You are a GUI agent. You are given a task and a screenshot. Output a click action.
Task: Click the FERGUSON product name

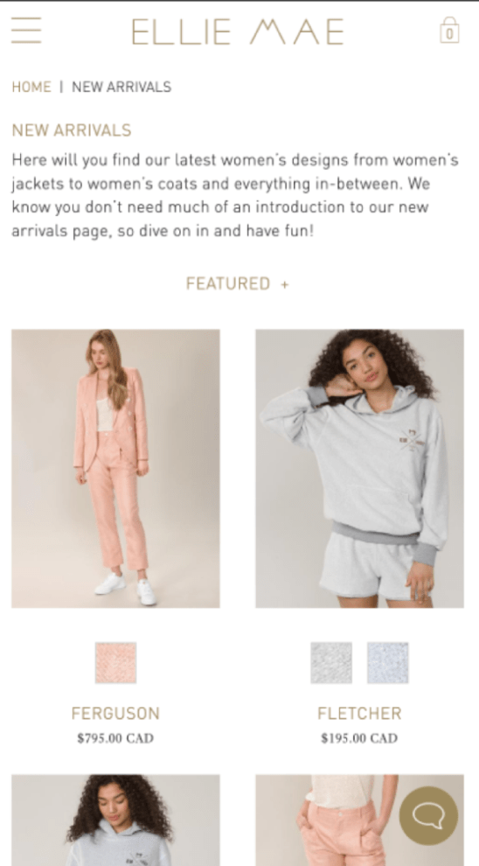(x=115, y=714)
